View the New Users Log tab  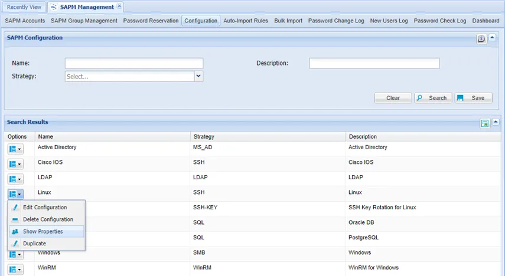coord(389,21)
